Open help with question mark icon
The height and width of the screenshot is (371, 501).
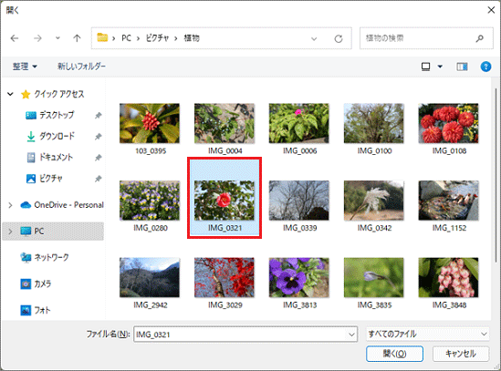[485, 67]
